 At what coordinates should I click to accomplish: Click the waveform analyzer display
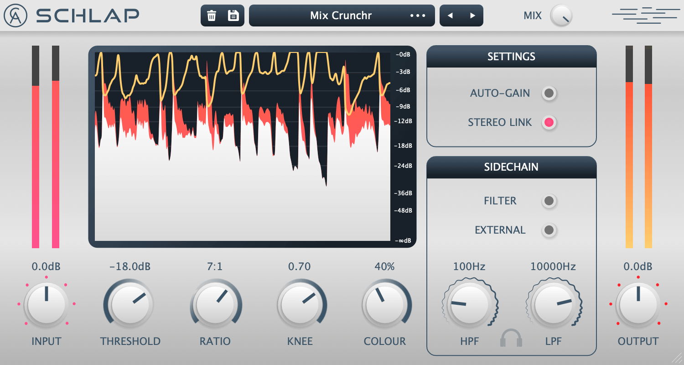252,146
